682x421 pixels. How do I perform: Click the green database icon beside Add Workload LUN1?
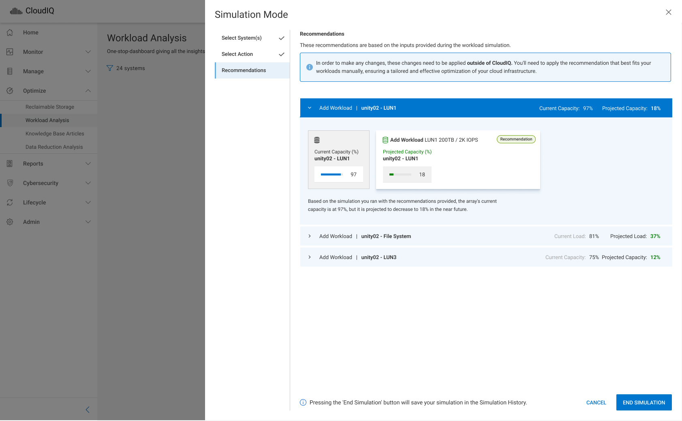[385, 140]
